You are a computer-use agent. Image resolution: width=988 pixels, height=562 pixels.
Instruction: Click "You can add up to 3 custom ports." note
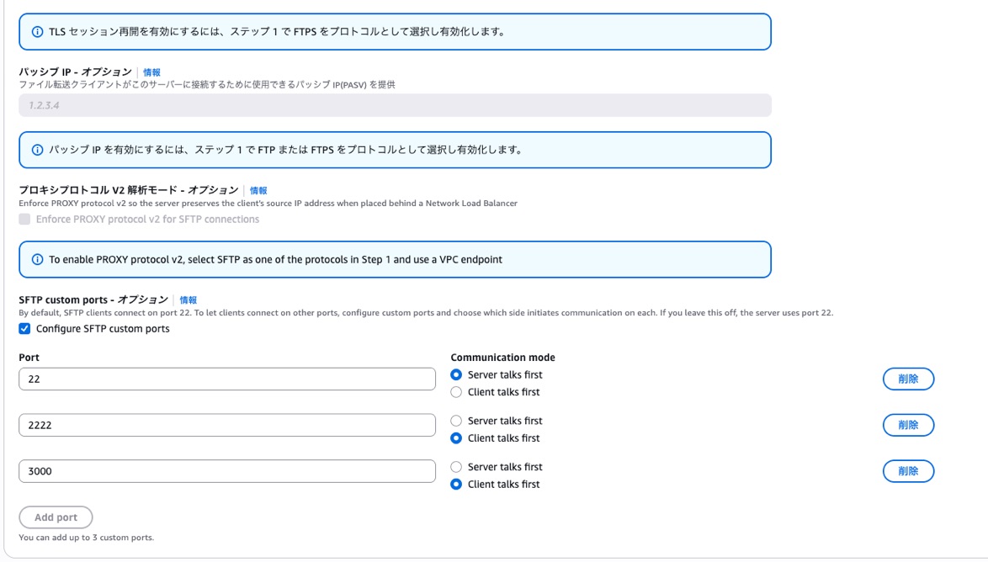tap(87, 538)
